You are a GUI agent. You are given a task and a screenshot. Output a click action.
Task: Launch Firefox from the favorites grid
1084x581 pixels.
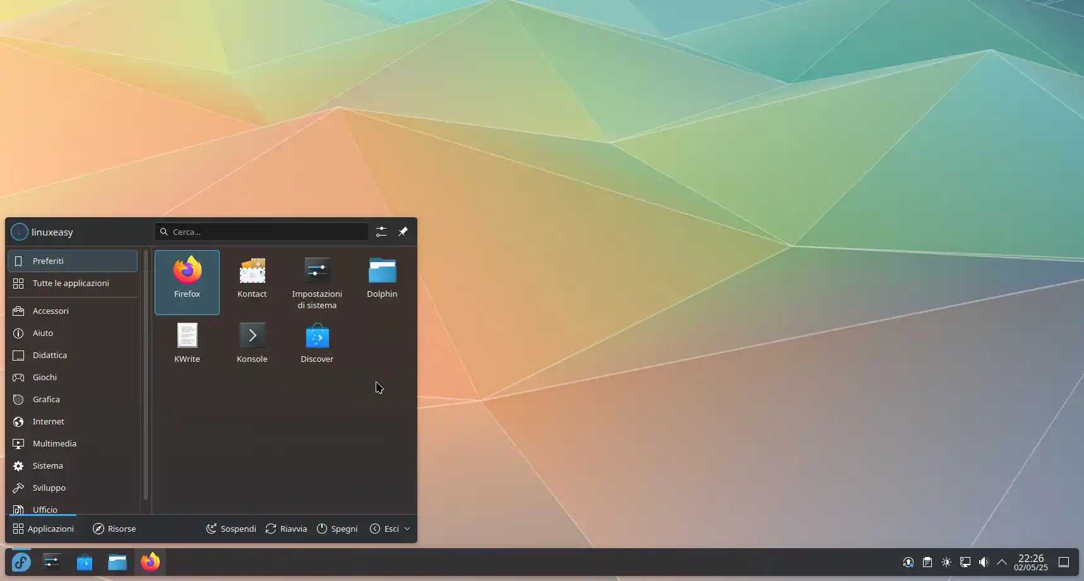(x=187, y=282)
